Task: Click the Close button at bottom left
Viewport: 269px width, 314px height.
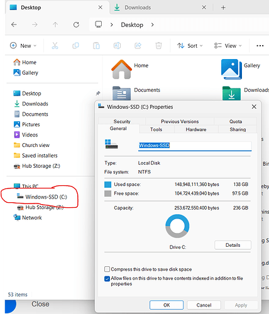Action: pos(40,304)
